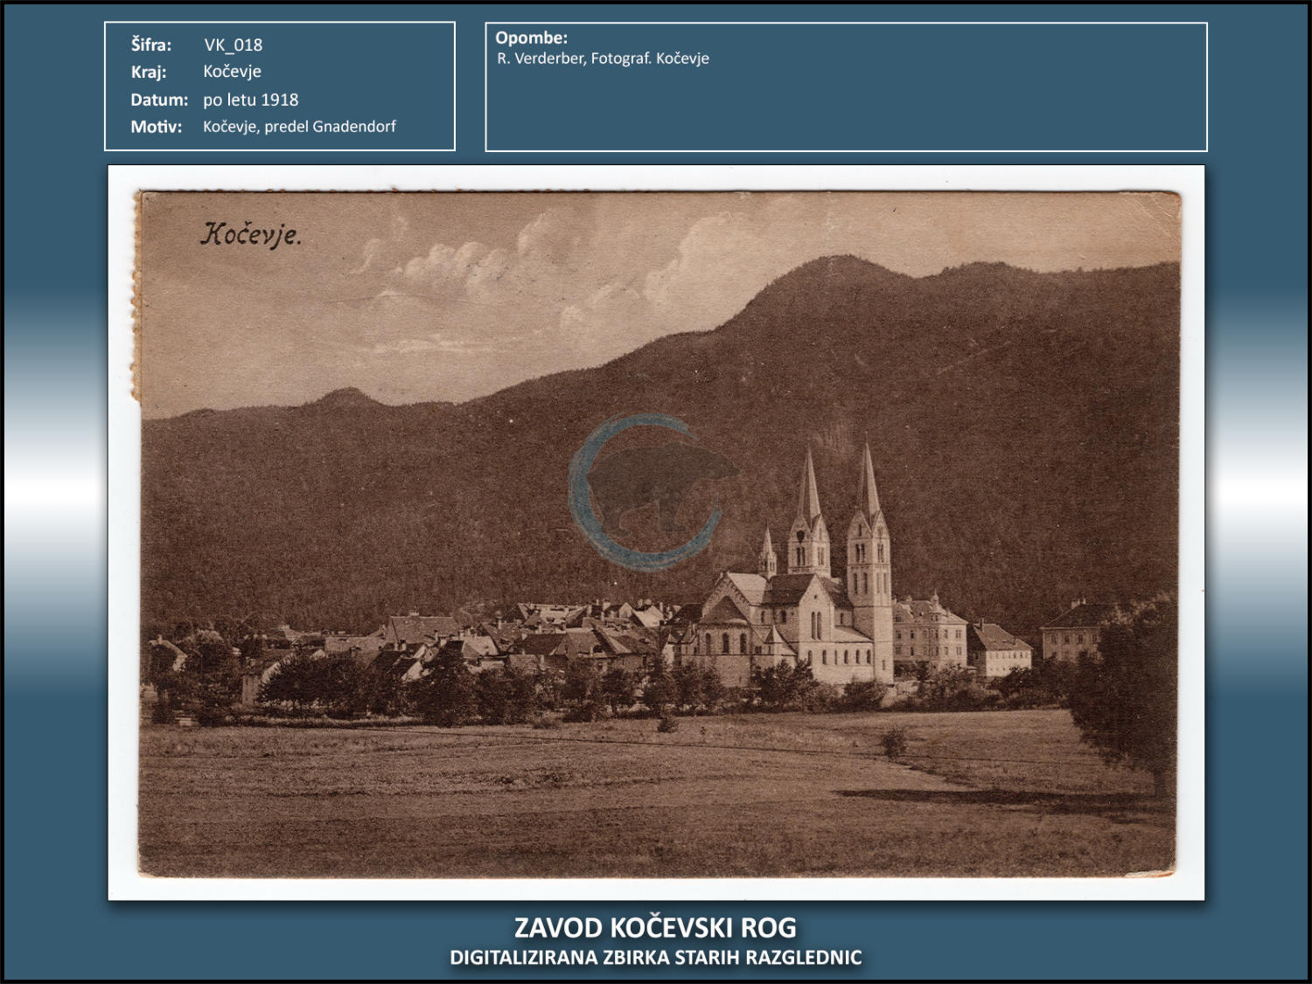Click the bear watermark logo on the postcard

(x=649, y=492)
